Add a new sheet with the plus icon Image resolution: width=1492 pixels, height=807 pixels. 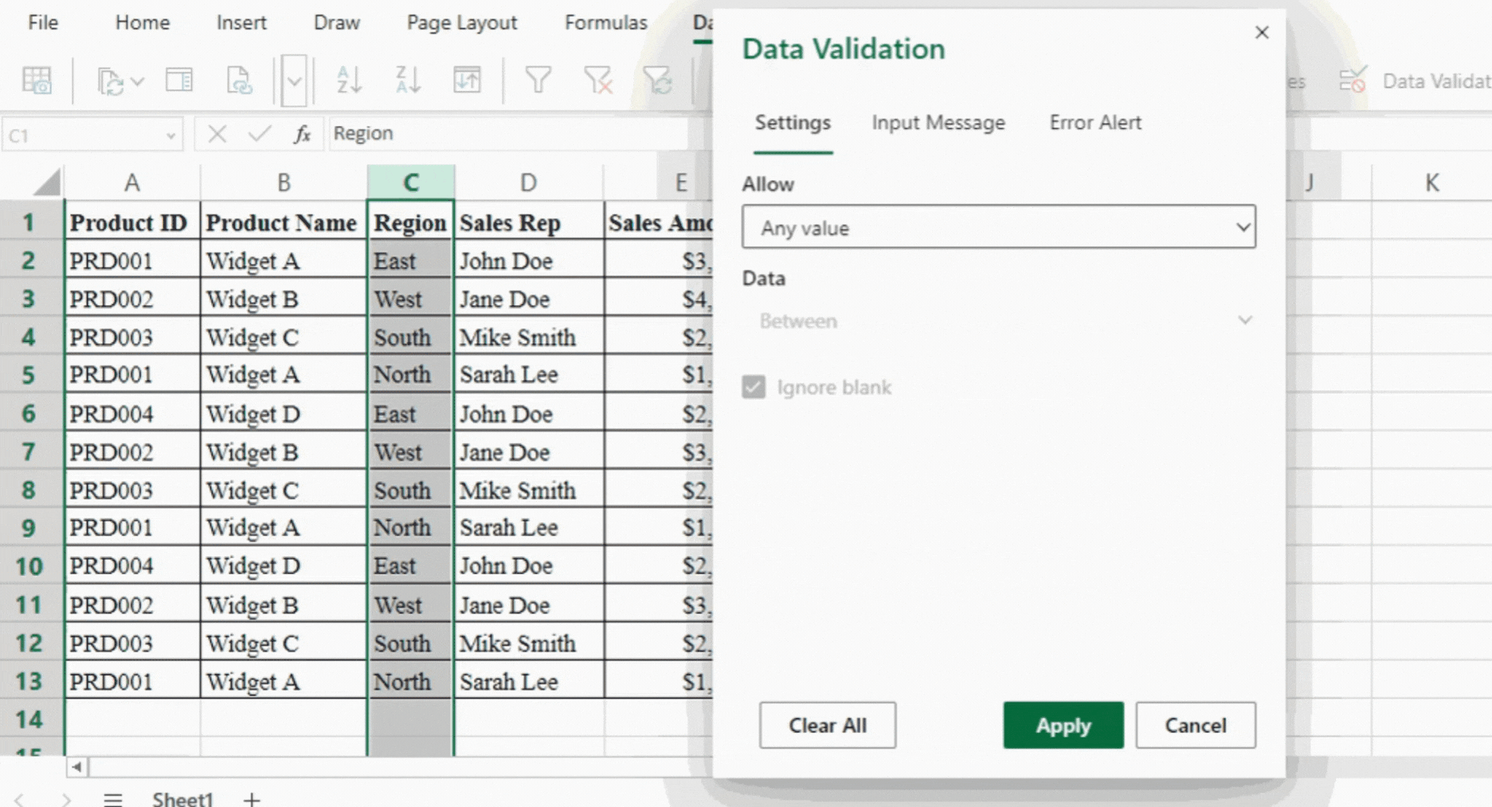click(x=251, y=798)
